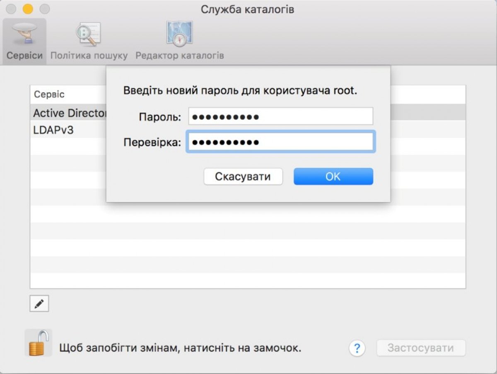The image size is (497, 374).
Task: Click the pencil edit icon below list
Action: (39, 304)
